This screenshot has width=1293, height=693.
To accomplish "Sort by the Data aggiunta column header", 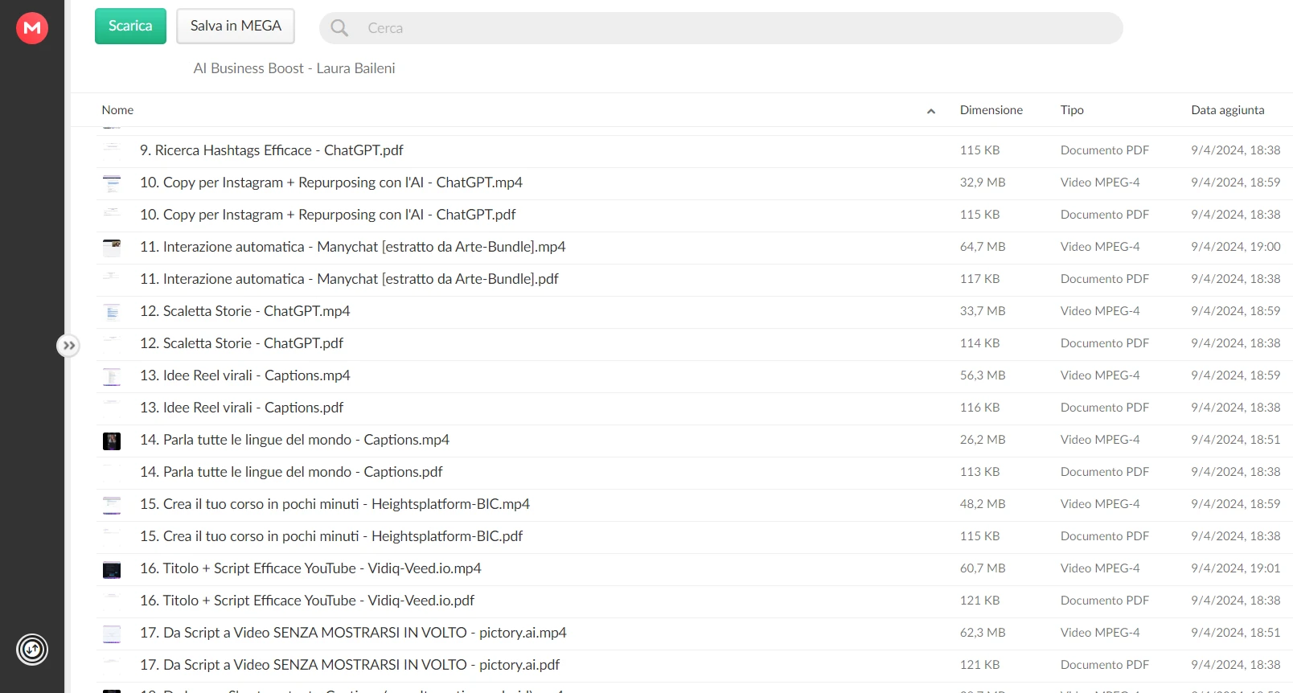I will pos(1228,110).
